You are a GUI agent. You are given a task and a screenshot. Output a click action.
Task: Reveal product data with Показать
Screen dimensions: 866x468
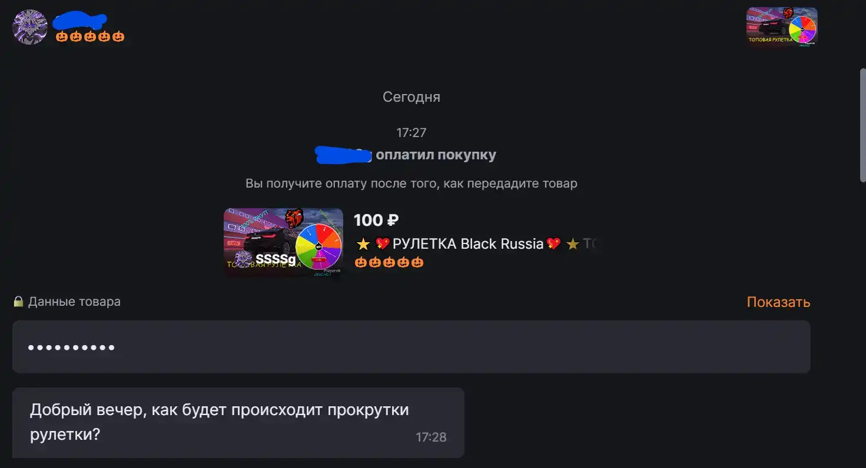click(x=778, y=302)
